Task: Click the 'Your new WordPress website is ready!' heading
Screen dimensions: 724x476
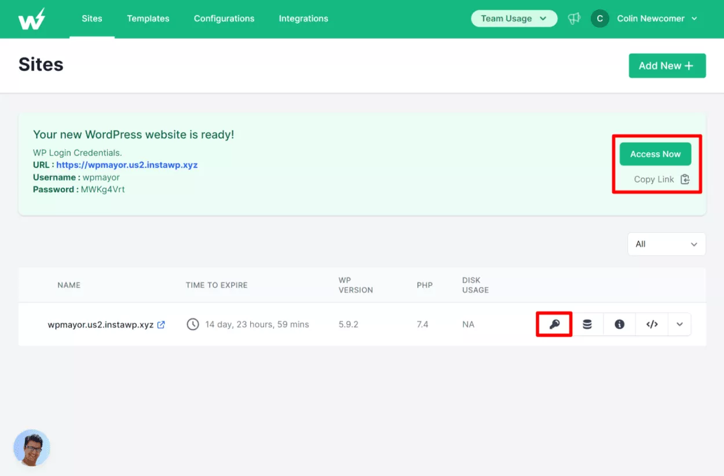Action: tap(134, 135)
